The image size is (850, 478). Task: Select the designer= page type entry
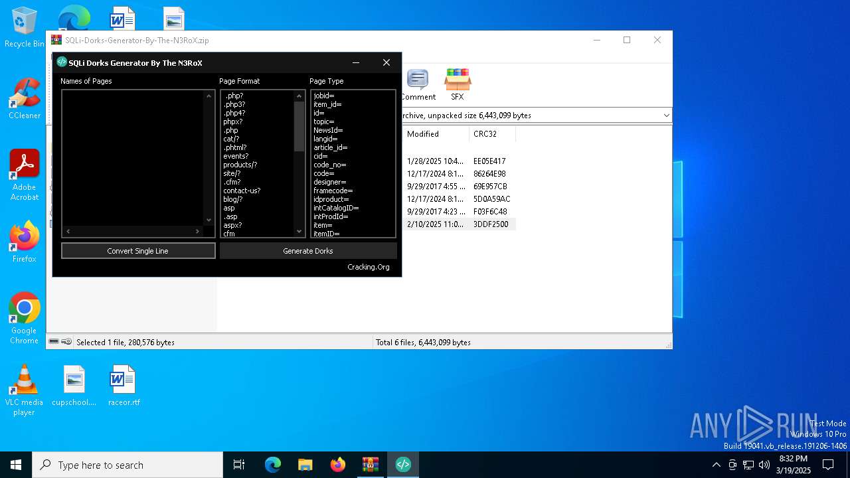(330, 182)
